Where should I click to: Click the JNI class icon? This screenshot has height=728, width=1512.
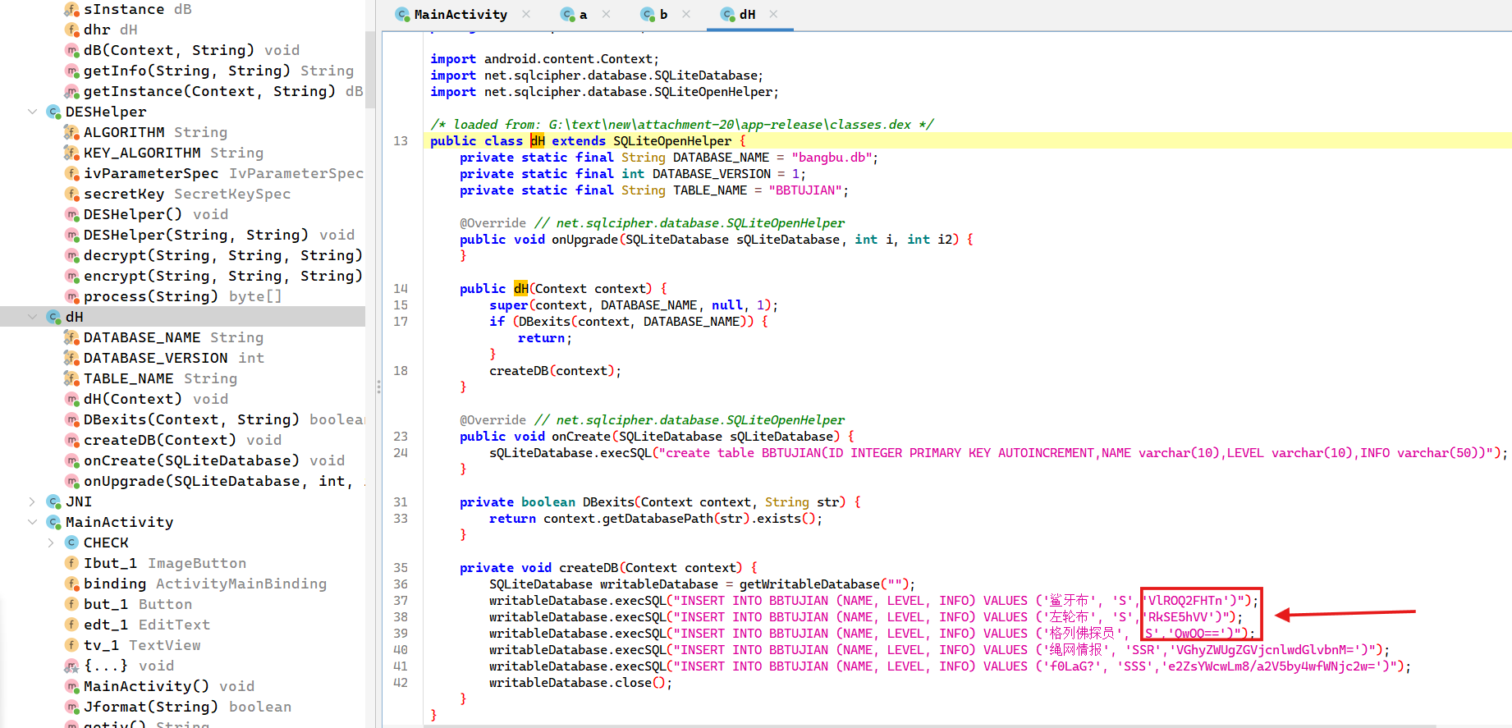(54, 501)
